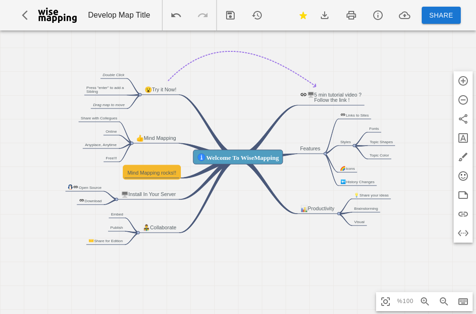Select the Brainstorming subtopic
Screen dimensions: 476x314
click(366, 209)
